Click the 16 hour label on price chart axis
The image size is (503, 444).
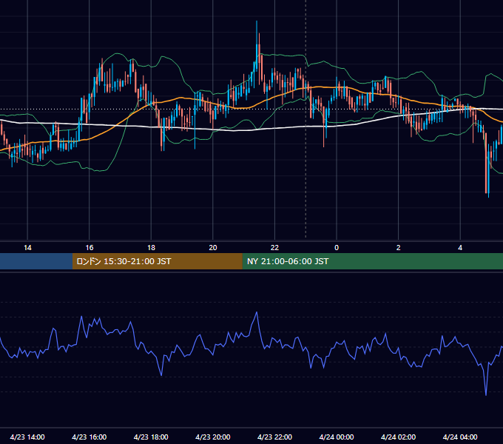pos(90,248)
